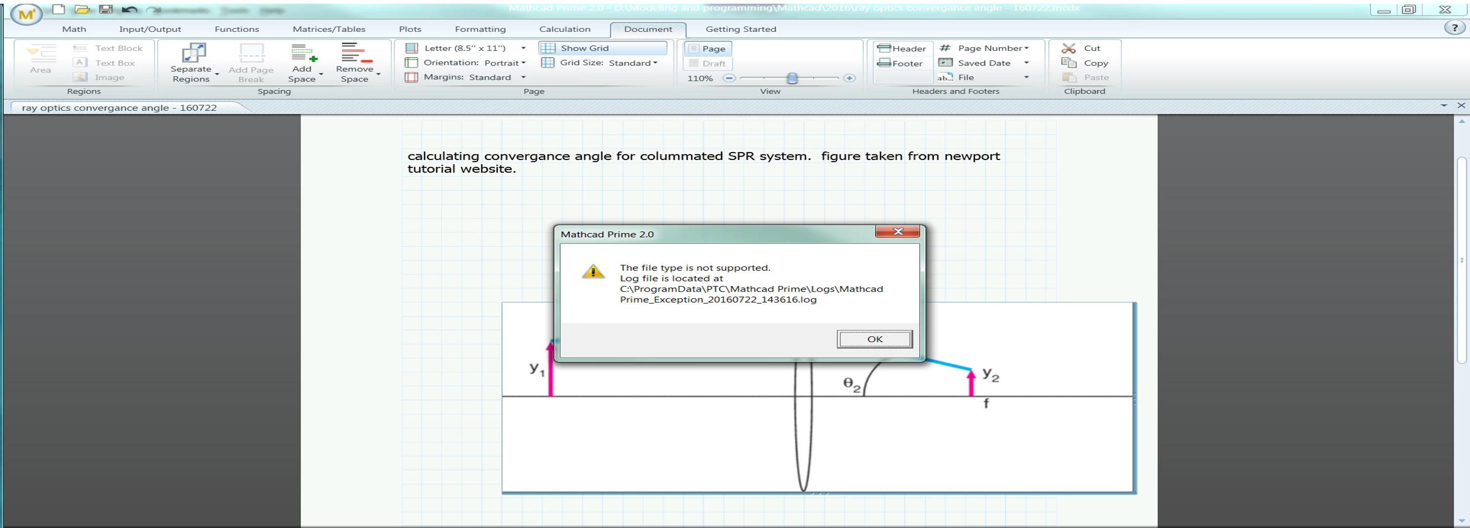
Task: Open the Orientation Portrait dropdown
Action: point(523,63)
